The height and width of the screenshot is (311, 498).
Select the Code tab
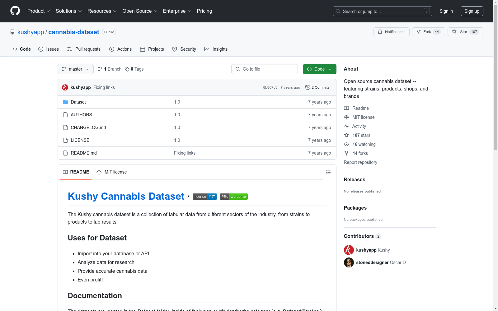click(22, 49)
